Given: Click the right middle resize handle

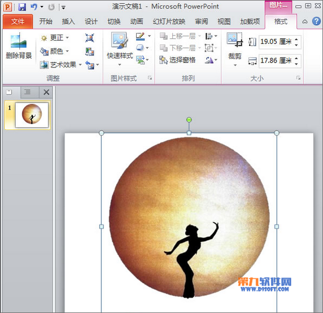Looking at the screenshot, I should [277, 227].
